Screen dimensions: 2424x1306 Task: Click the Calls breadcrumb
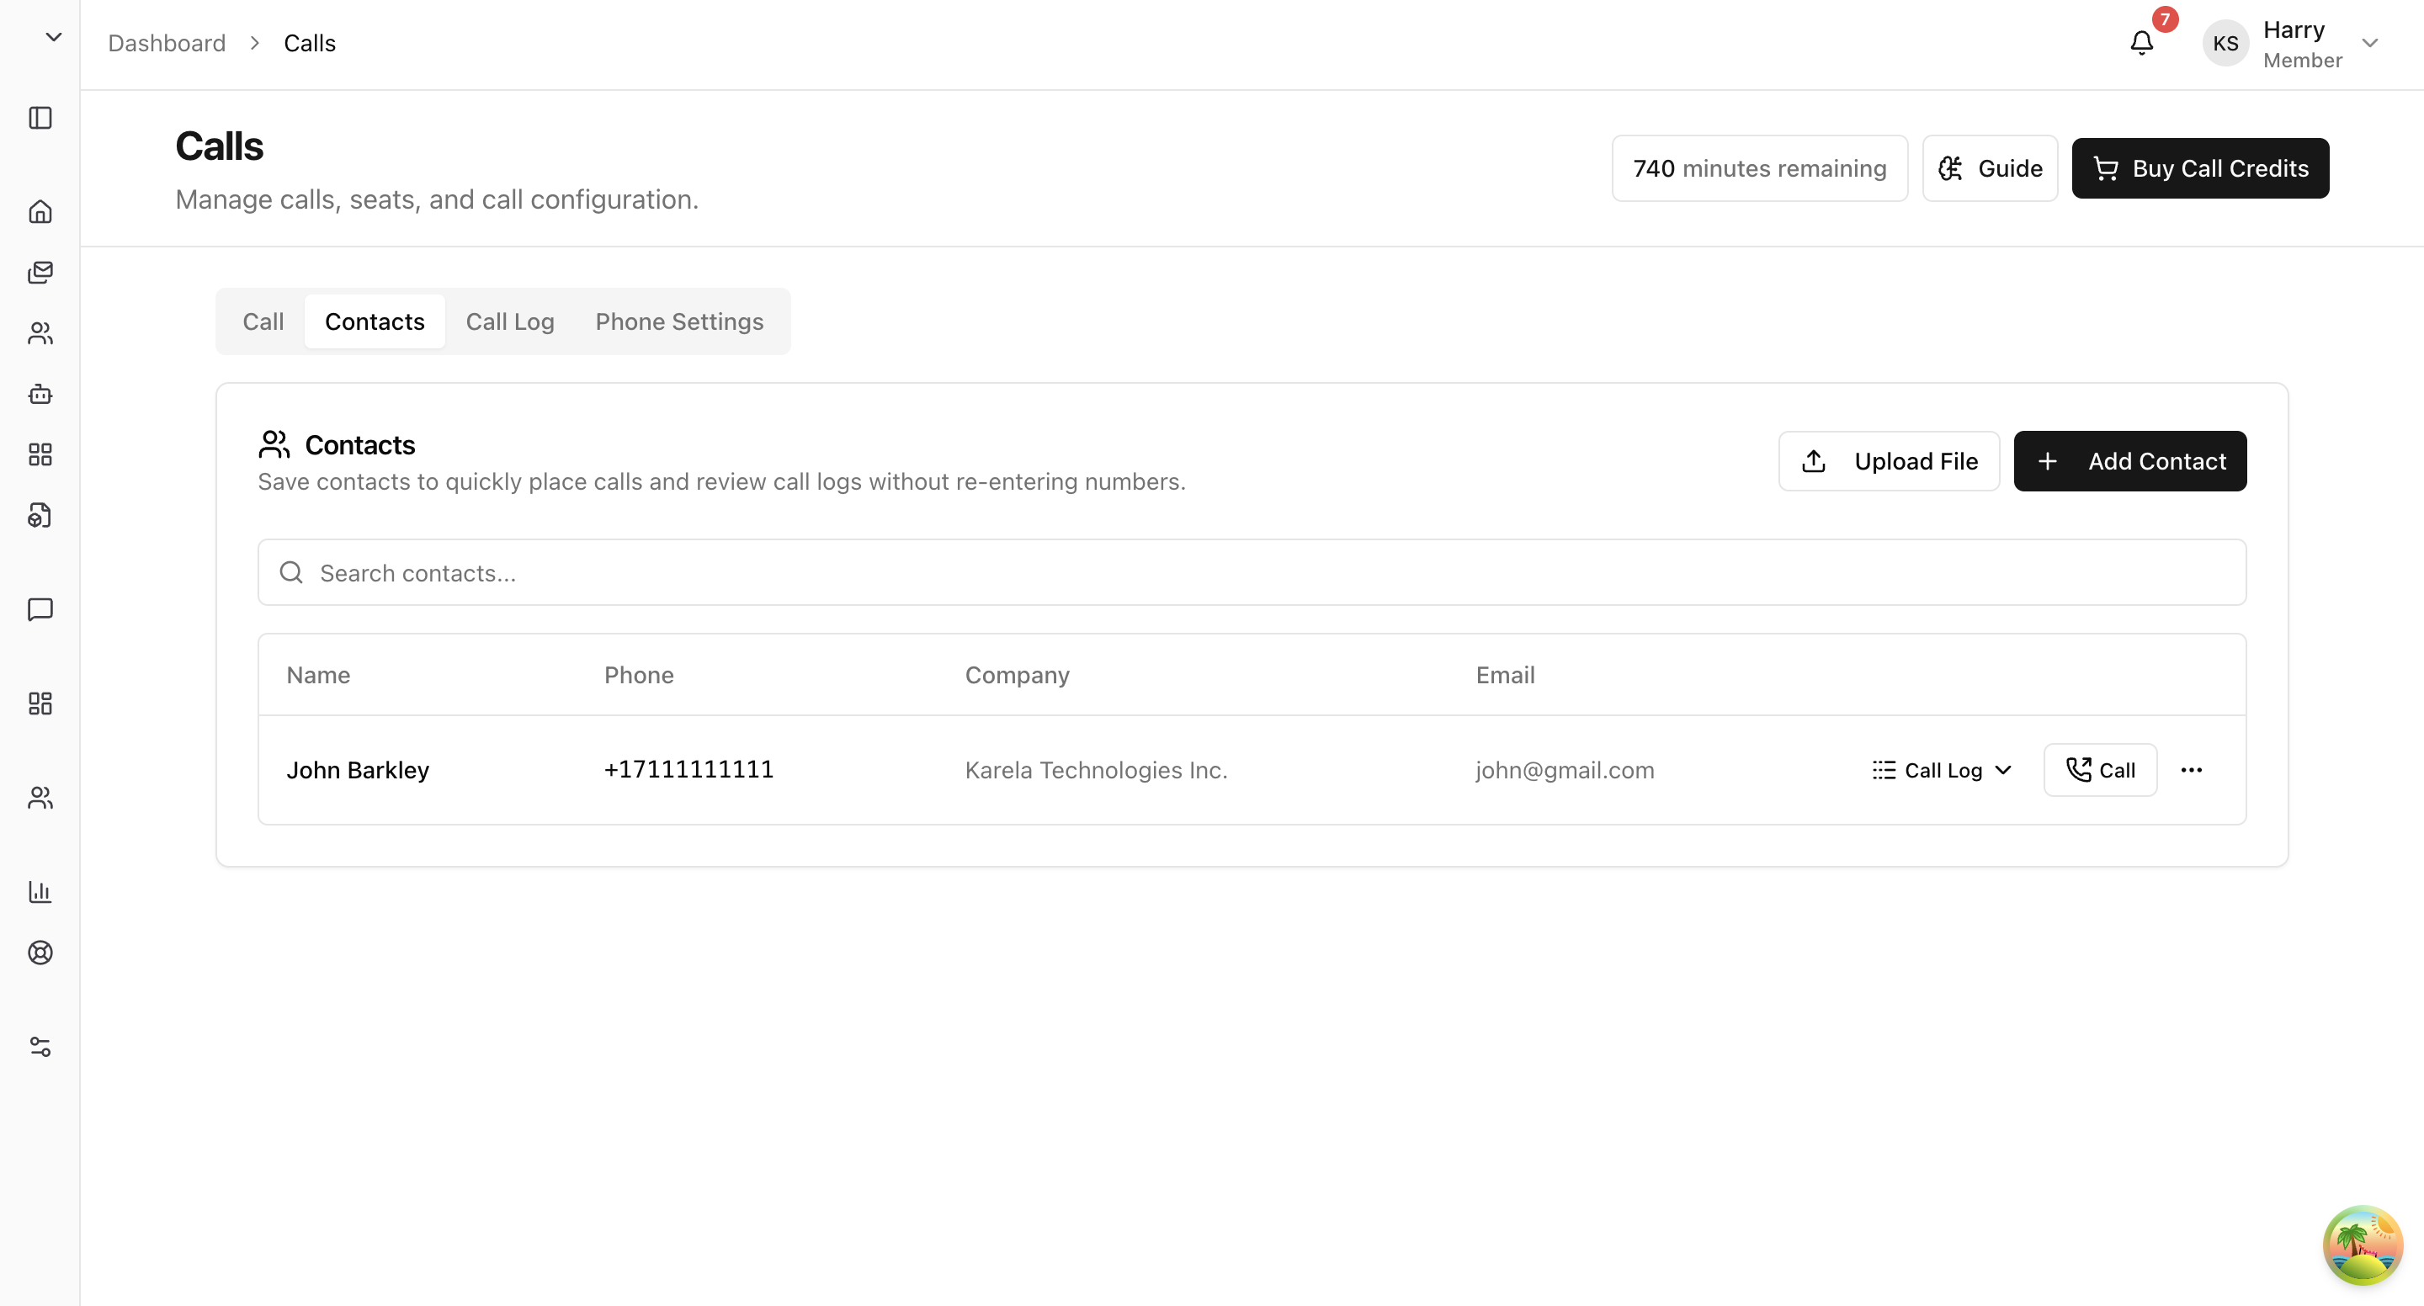pyautogui.click(x=310, y=43)
